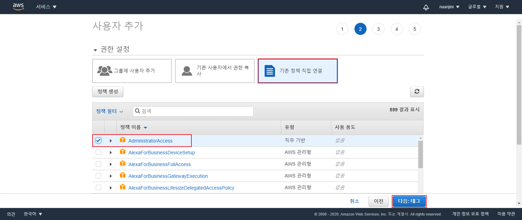Viewport: 522px width, 220px height.
Task: Click the cube icon beside AlexaForBusinessGatewayExecution
Action: pyautogui.click(x=123, y=175)
